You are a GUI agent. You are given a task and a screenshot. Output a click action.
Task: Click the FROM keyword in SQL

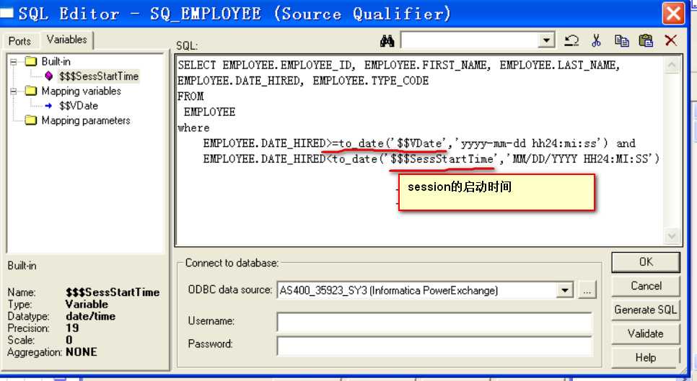pos(190,97)
